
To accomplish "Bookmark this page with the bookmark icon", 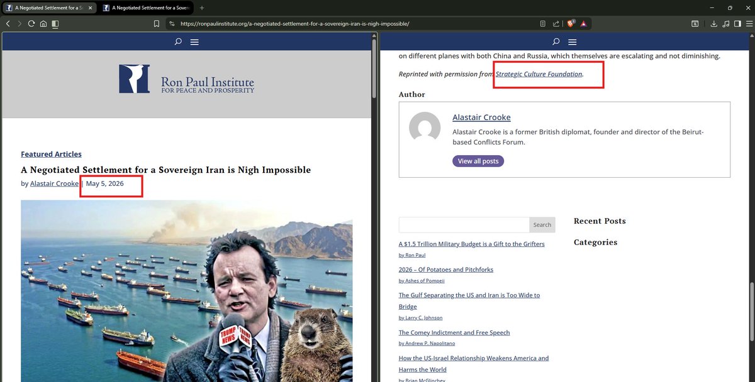I will [x=157, y=24].
